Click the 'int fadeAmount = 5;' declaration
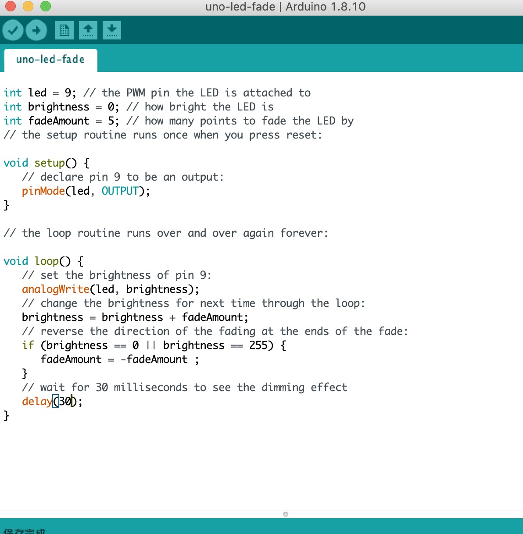This screenshot has height=534, width=523. (61, 121)
